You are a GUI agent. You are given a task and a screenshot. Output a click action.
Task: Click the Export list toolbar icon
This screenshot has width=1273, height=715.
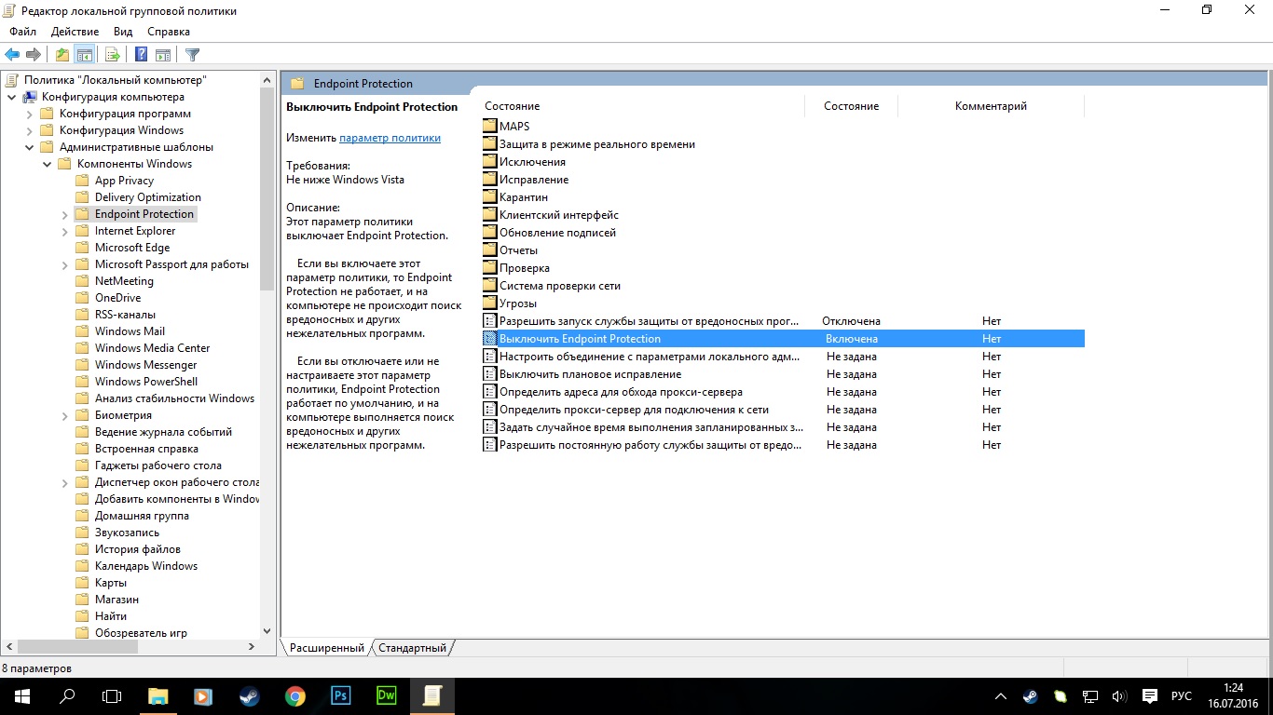112,55
